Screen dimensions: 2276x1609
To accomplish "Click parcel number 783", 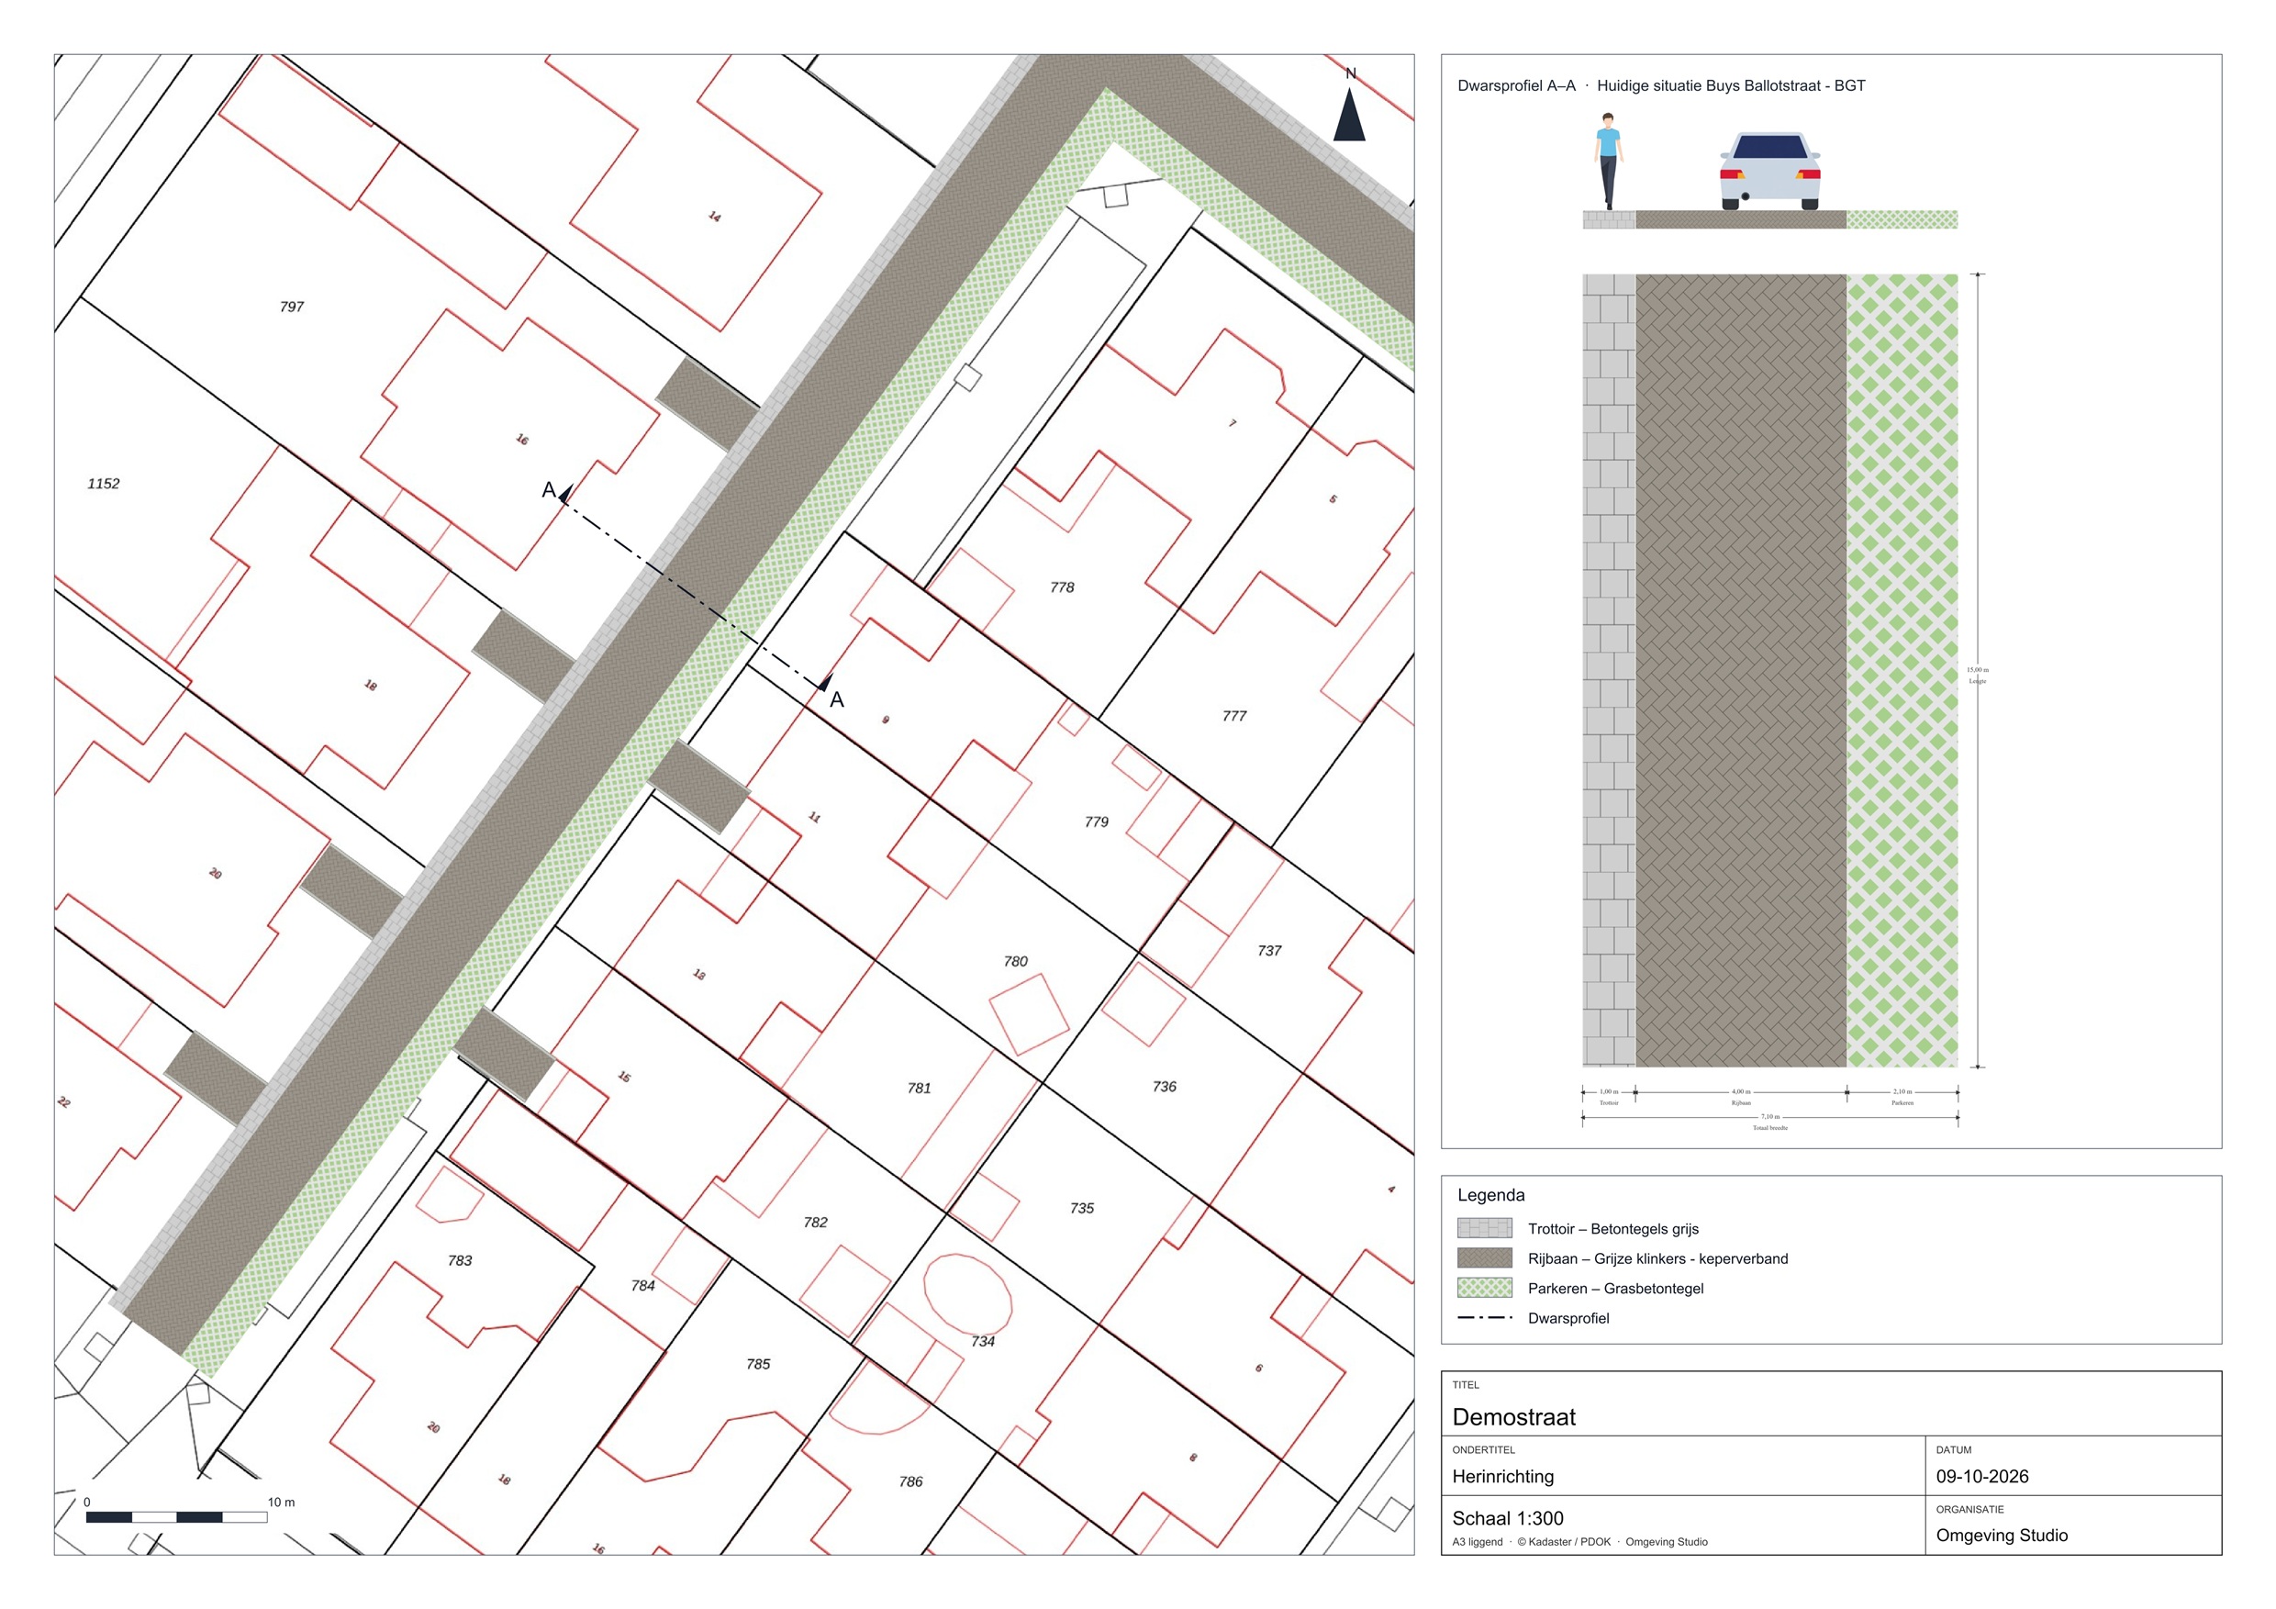I will pyautogui.click(x=460, y=1261).
